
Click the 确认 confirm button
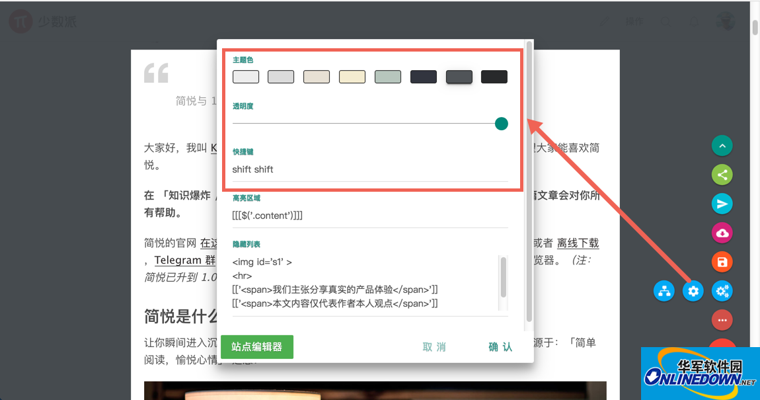500,346
